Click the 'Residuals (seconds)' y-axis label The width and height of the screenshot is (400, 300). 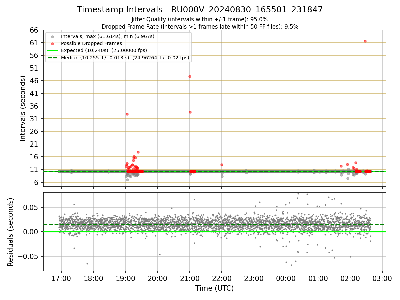point(11,232)
